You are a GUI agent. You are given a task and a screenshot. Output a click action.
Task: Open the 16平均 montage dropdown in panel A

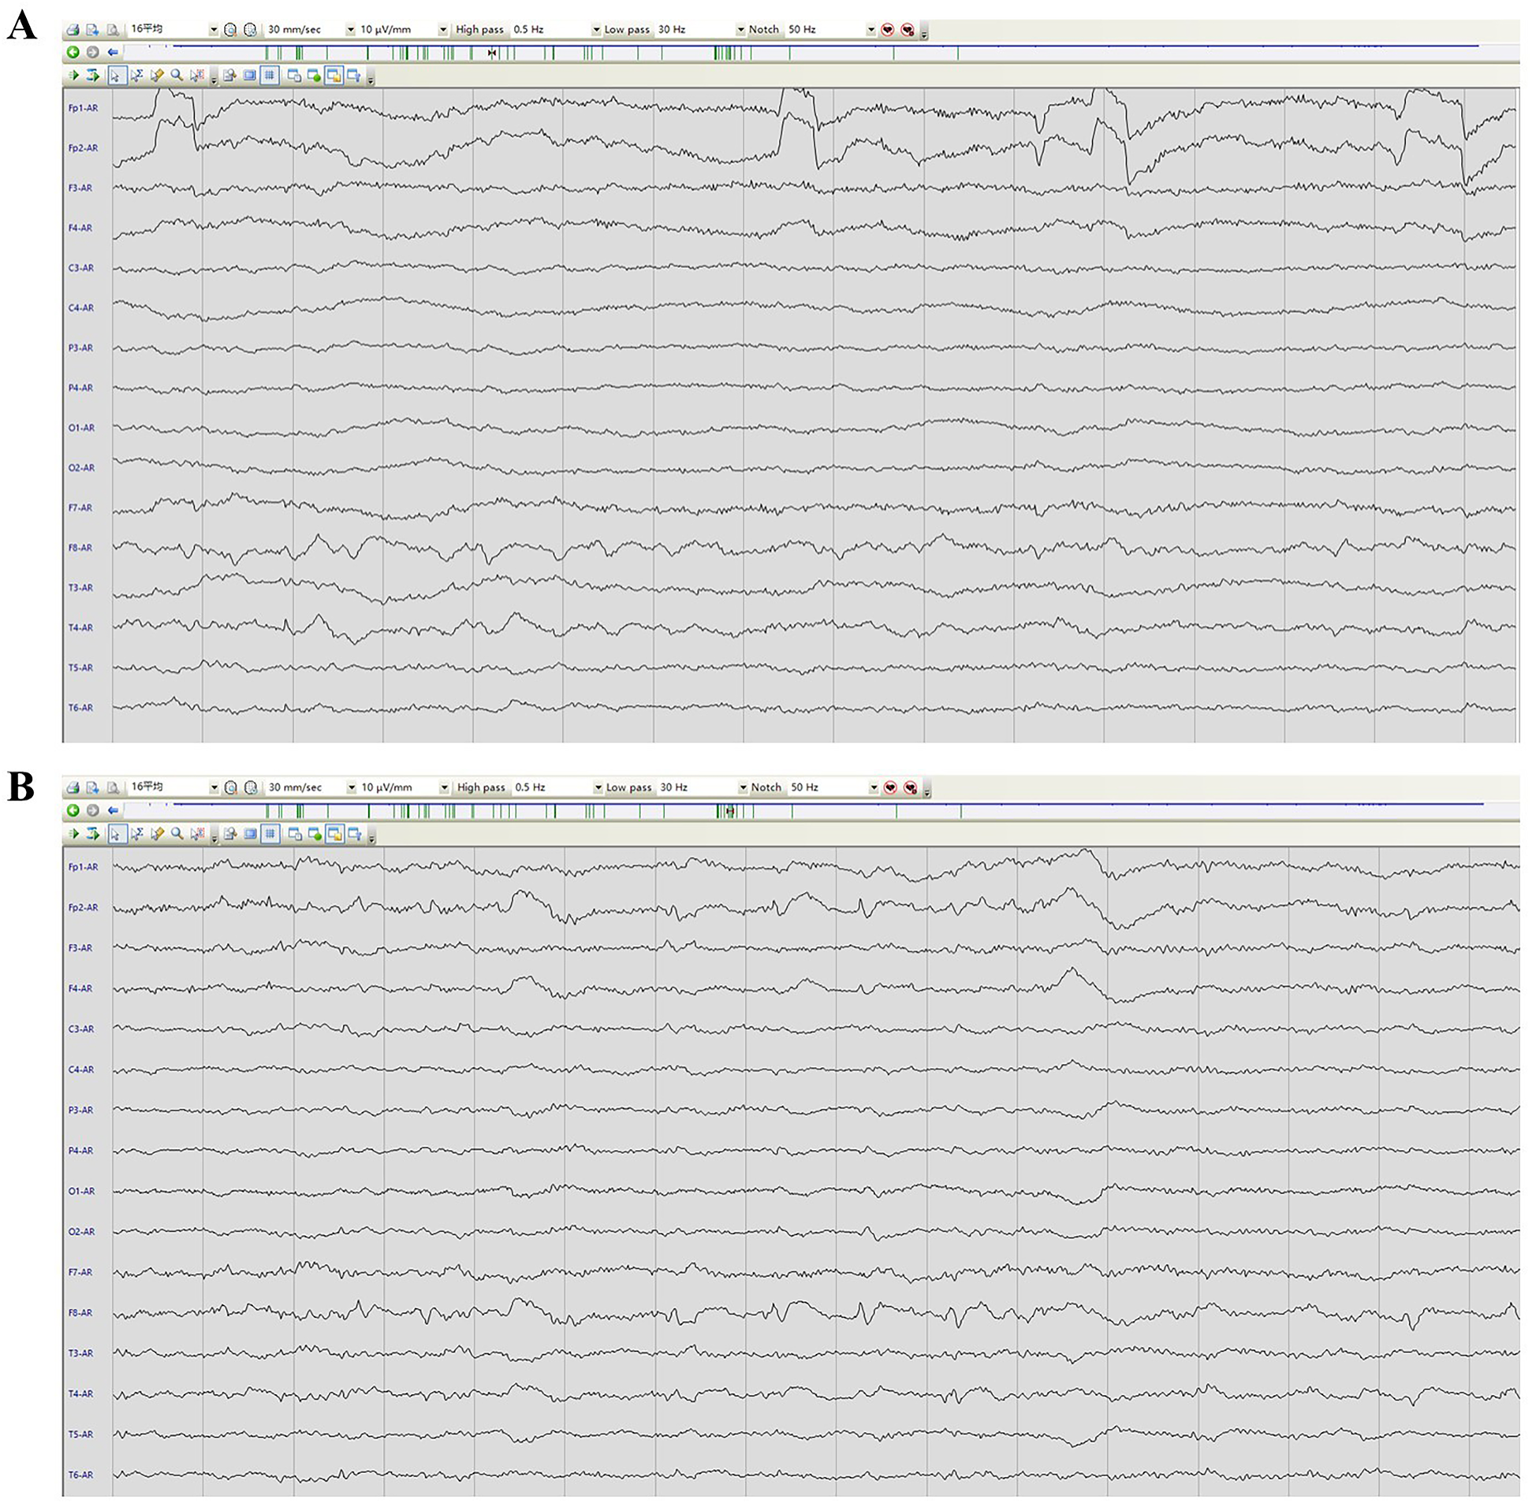(213, 30)
